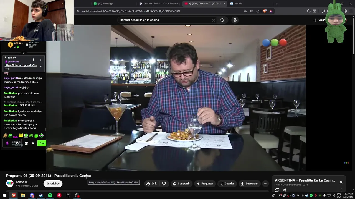Start voice search with the microphone icon

coord(235,20)
